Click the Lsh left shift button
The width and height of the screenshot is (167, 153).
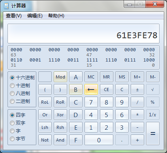coord(45,127)
